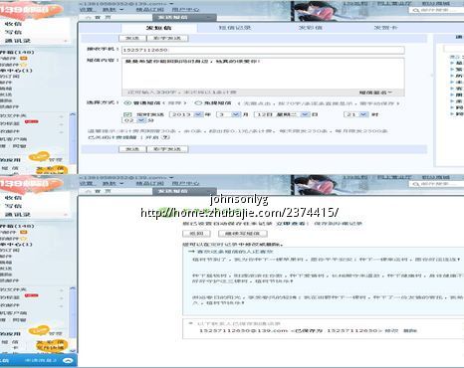Switch to the 发贺卡 tab
The width and height of the screenshot is (464, 368).
[x=385, y=28]
